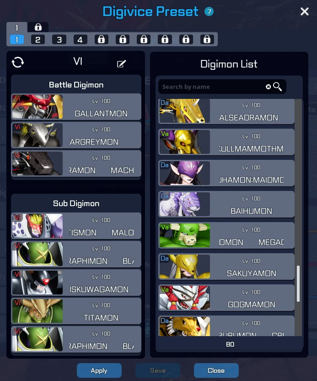
Task: Clear search field with X icon
Action: 268,87
